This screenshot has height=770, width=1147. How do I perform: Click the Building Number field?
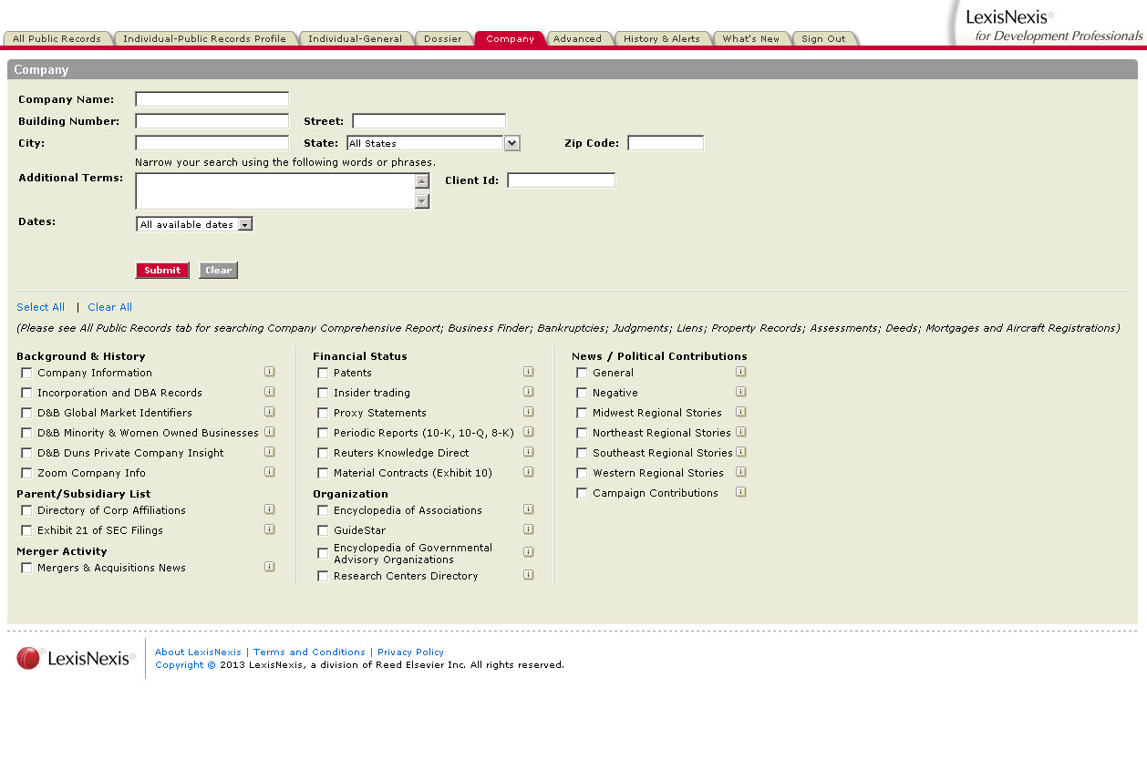tap(212, 121)
